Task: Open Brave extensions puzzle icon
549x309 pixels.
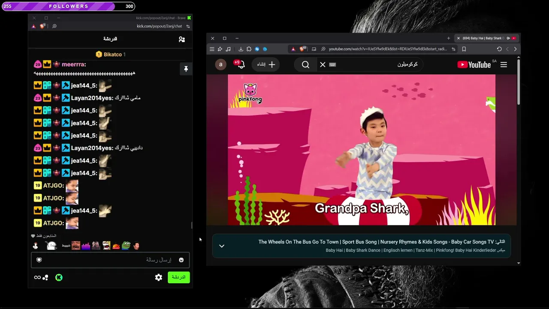Action: (x=249, y=49)
